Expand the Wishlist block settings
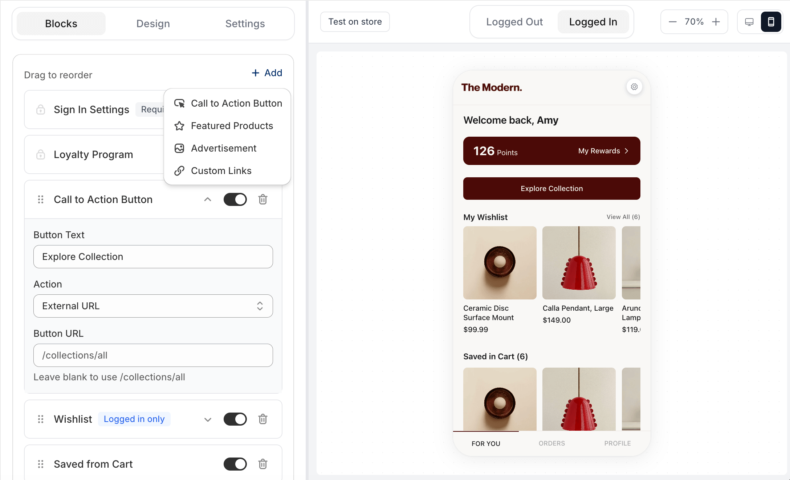 (x=208, y=419)
